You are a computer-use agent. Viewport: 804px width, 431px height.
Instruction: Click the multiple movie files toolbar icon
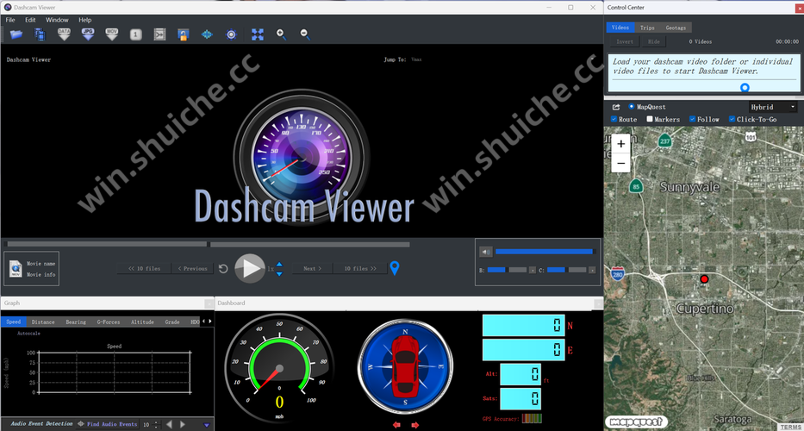click(x=40, y=34)
